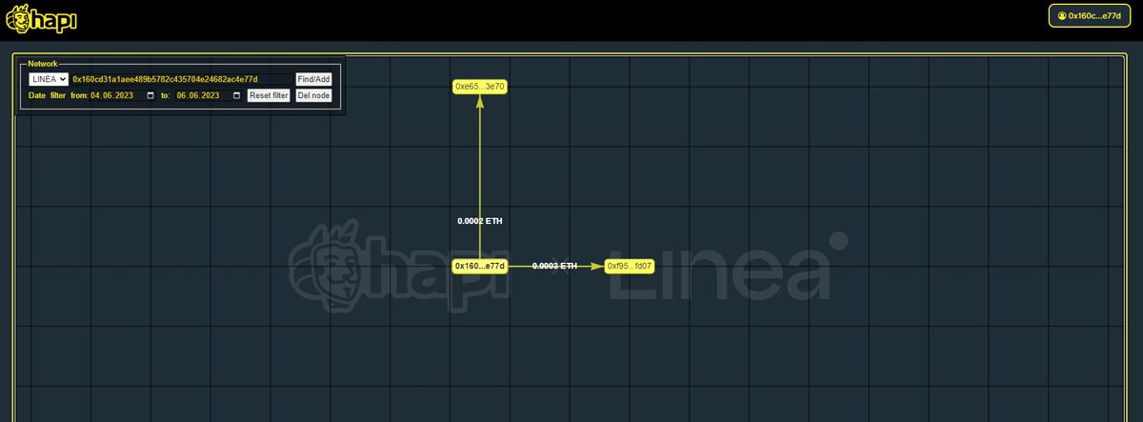The height and width of the screenshot is (422, 1143).
Task: Focus the wallet address input field
Action: [x=182, y=80]
